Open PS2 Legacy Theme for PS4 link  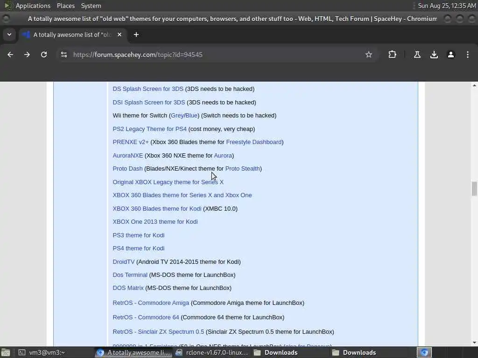click(x=149, y=129)
